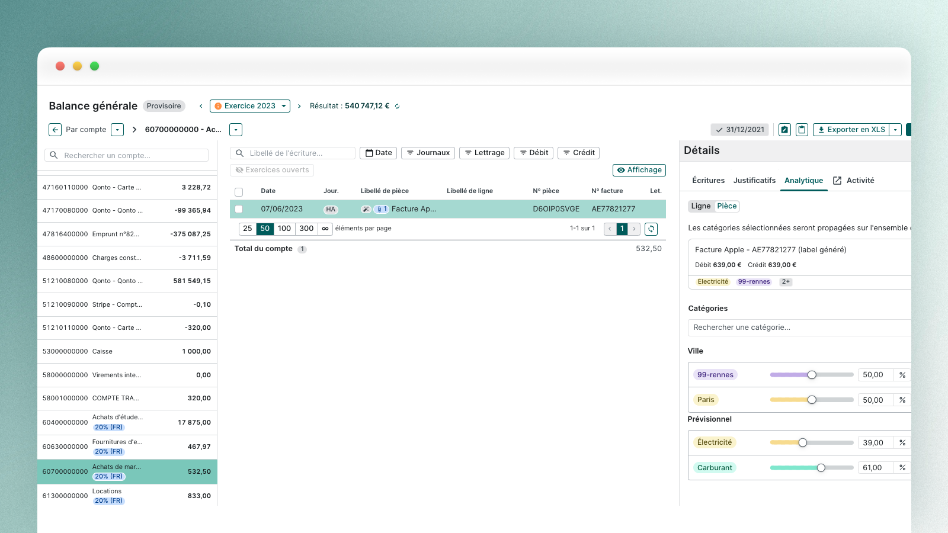
Task: Go to page 1 of the entries
Action: (622, 229)
